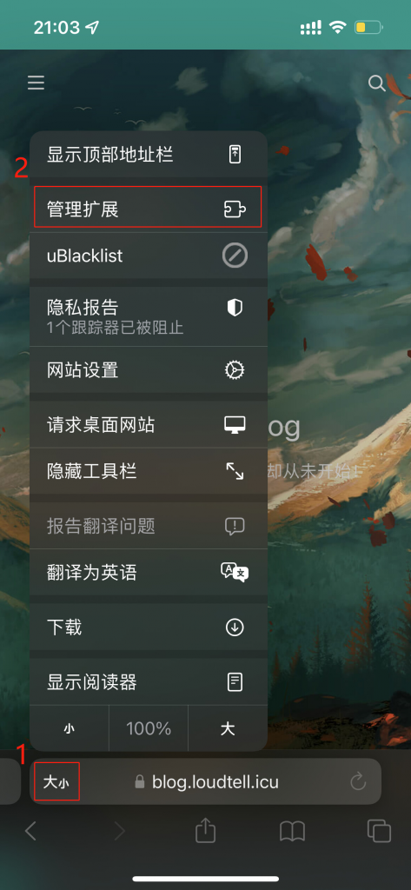Toggle 显示阅读器 reader view
411x890 pixels.
coord(149,681)
